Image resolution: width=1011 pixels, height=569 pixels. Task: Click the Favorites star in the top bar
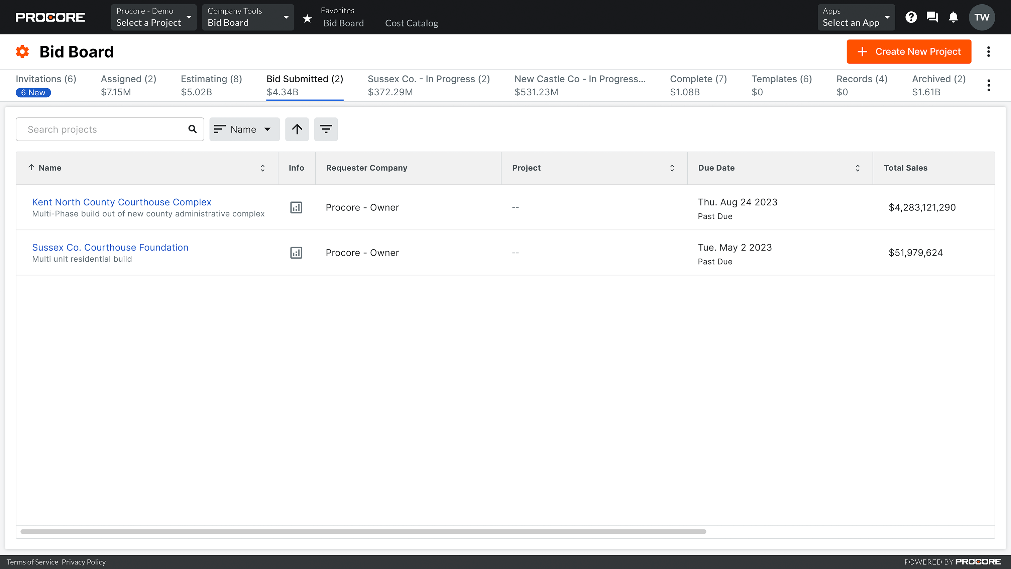point(307,18)
